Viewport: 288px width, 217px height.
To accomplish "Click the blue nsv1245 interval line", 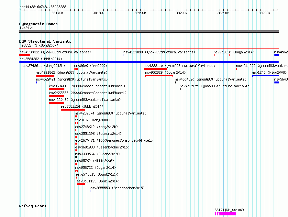I will 266,76.
